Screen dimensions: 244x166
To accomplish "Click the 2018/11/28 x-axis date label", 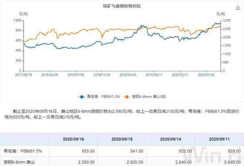I will pos(102,75).
